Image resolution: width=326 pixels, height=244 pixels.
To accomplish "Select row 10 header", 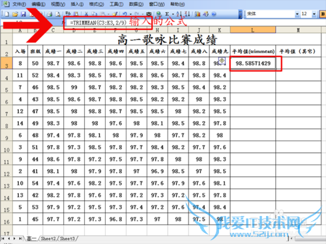I will [7, 147].
